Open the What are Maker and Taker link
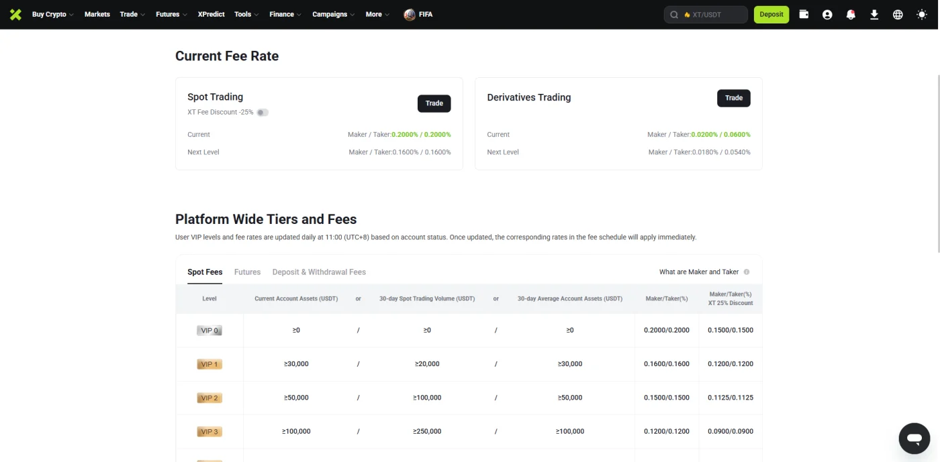Viewport: 940px width, 462px height. [699, 272]
